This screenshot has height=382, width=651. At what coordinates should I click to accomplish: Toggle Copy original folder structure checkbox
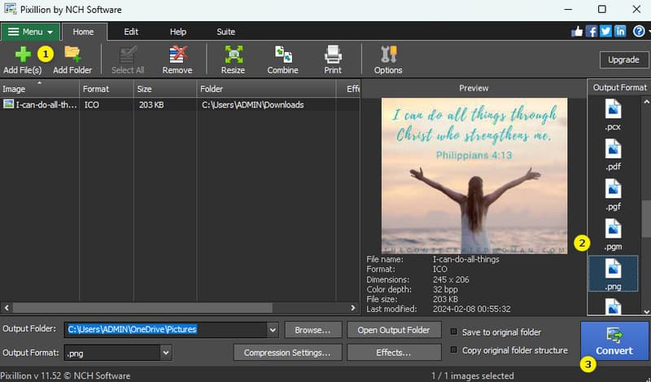pos(454,350)
